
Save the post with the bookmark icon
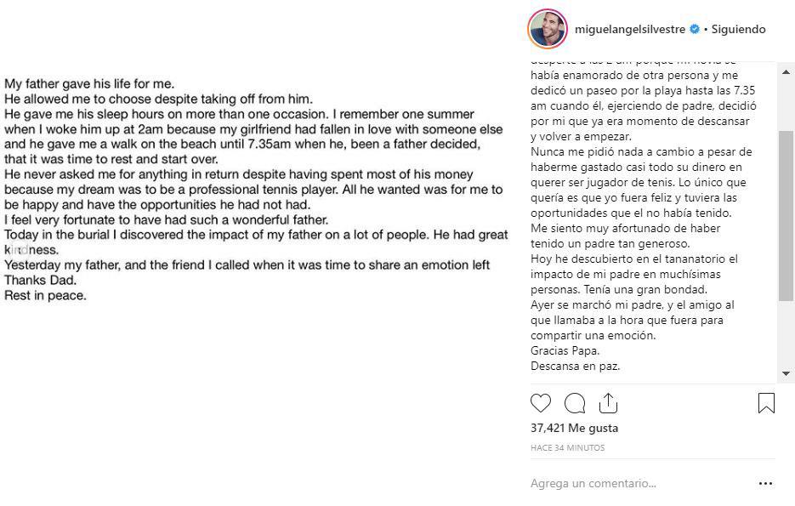[x=766, y=403]
